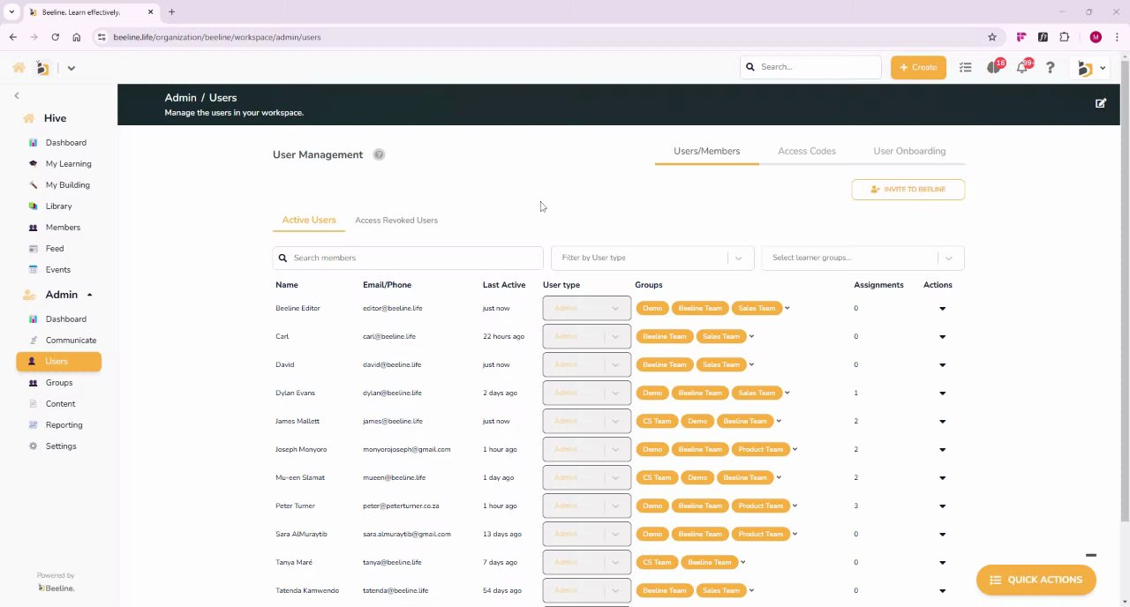The width and height of the screenshot is (1130, 607).
Task: Open Select learner groups dropdown
Action: coord(863,258)
